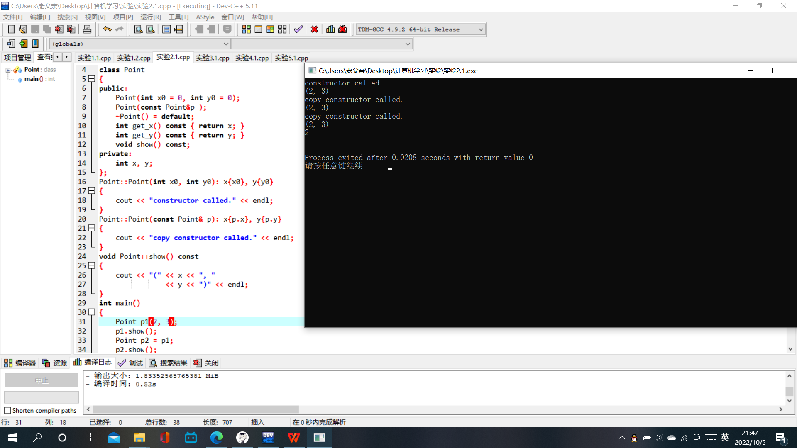
Task: Open the compiler set dropdown TDM-GCC
Action: pos(481,29)
